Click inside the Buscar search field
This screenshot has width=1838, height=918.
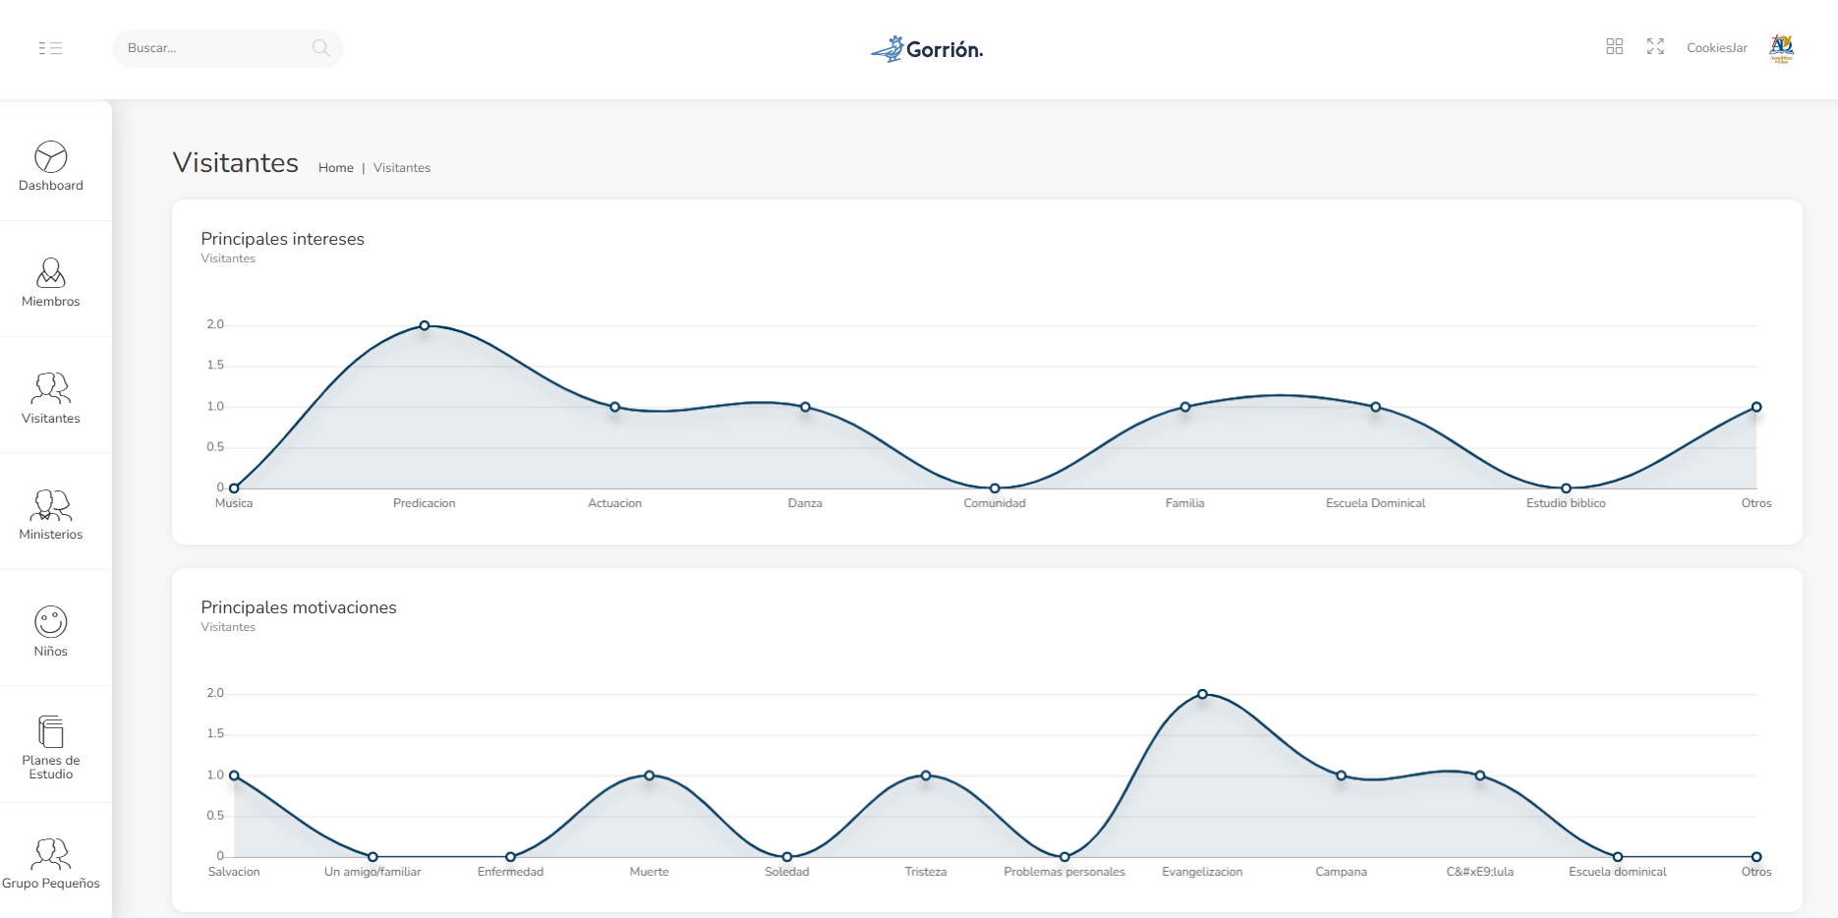[216, 48]
